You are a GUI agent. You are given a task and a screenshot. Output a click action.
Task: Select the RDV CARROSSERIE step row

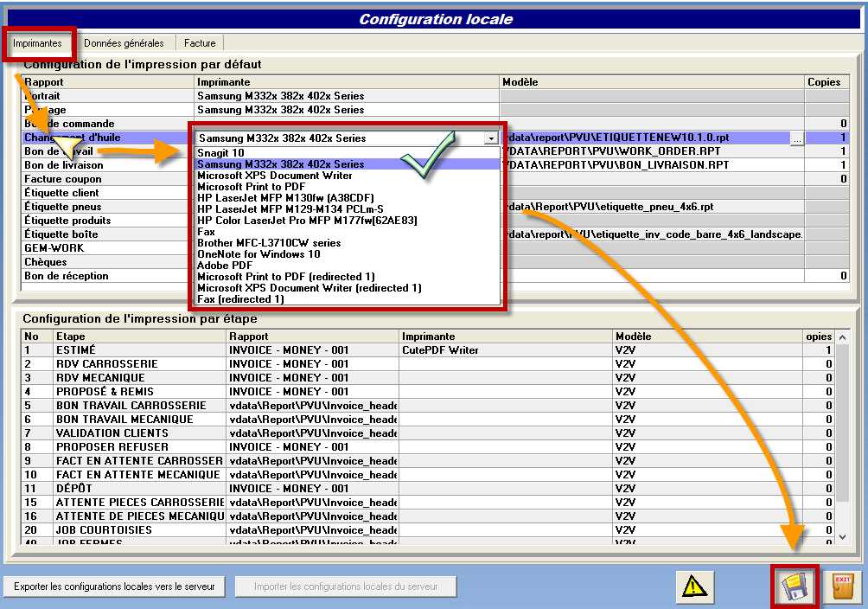click(428, 364)
